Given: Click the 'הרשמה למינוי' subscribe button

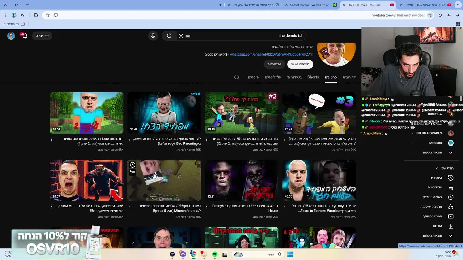Looking at the screenshot, I should (300, 64).
